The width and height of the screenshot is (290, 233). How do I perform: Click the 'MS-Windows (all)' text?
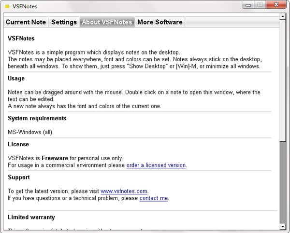pos(30,132)
